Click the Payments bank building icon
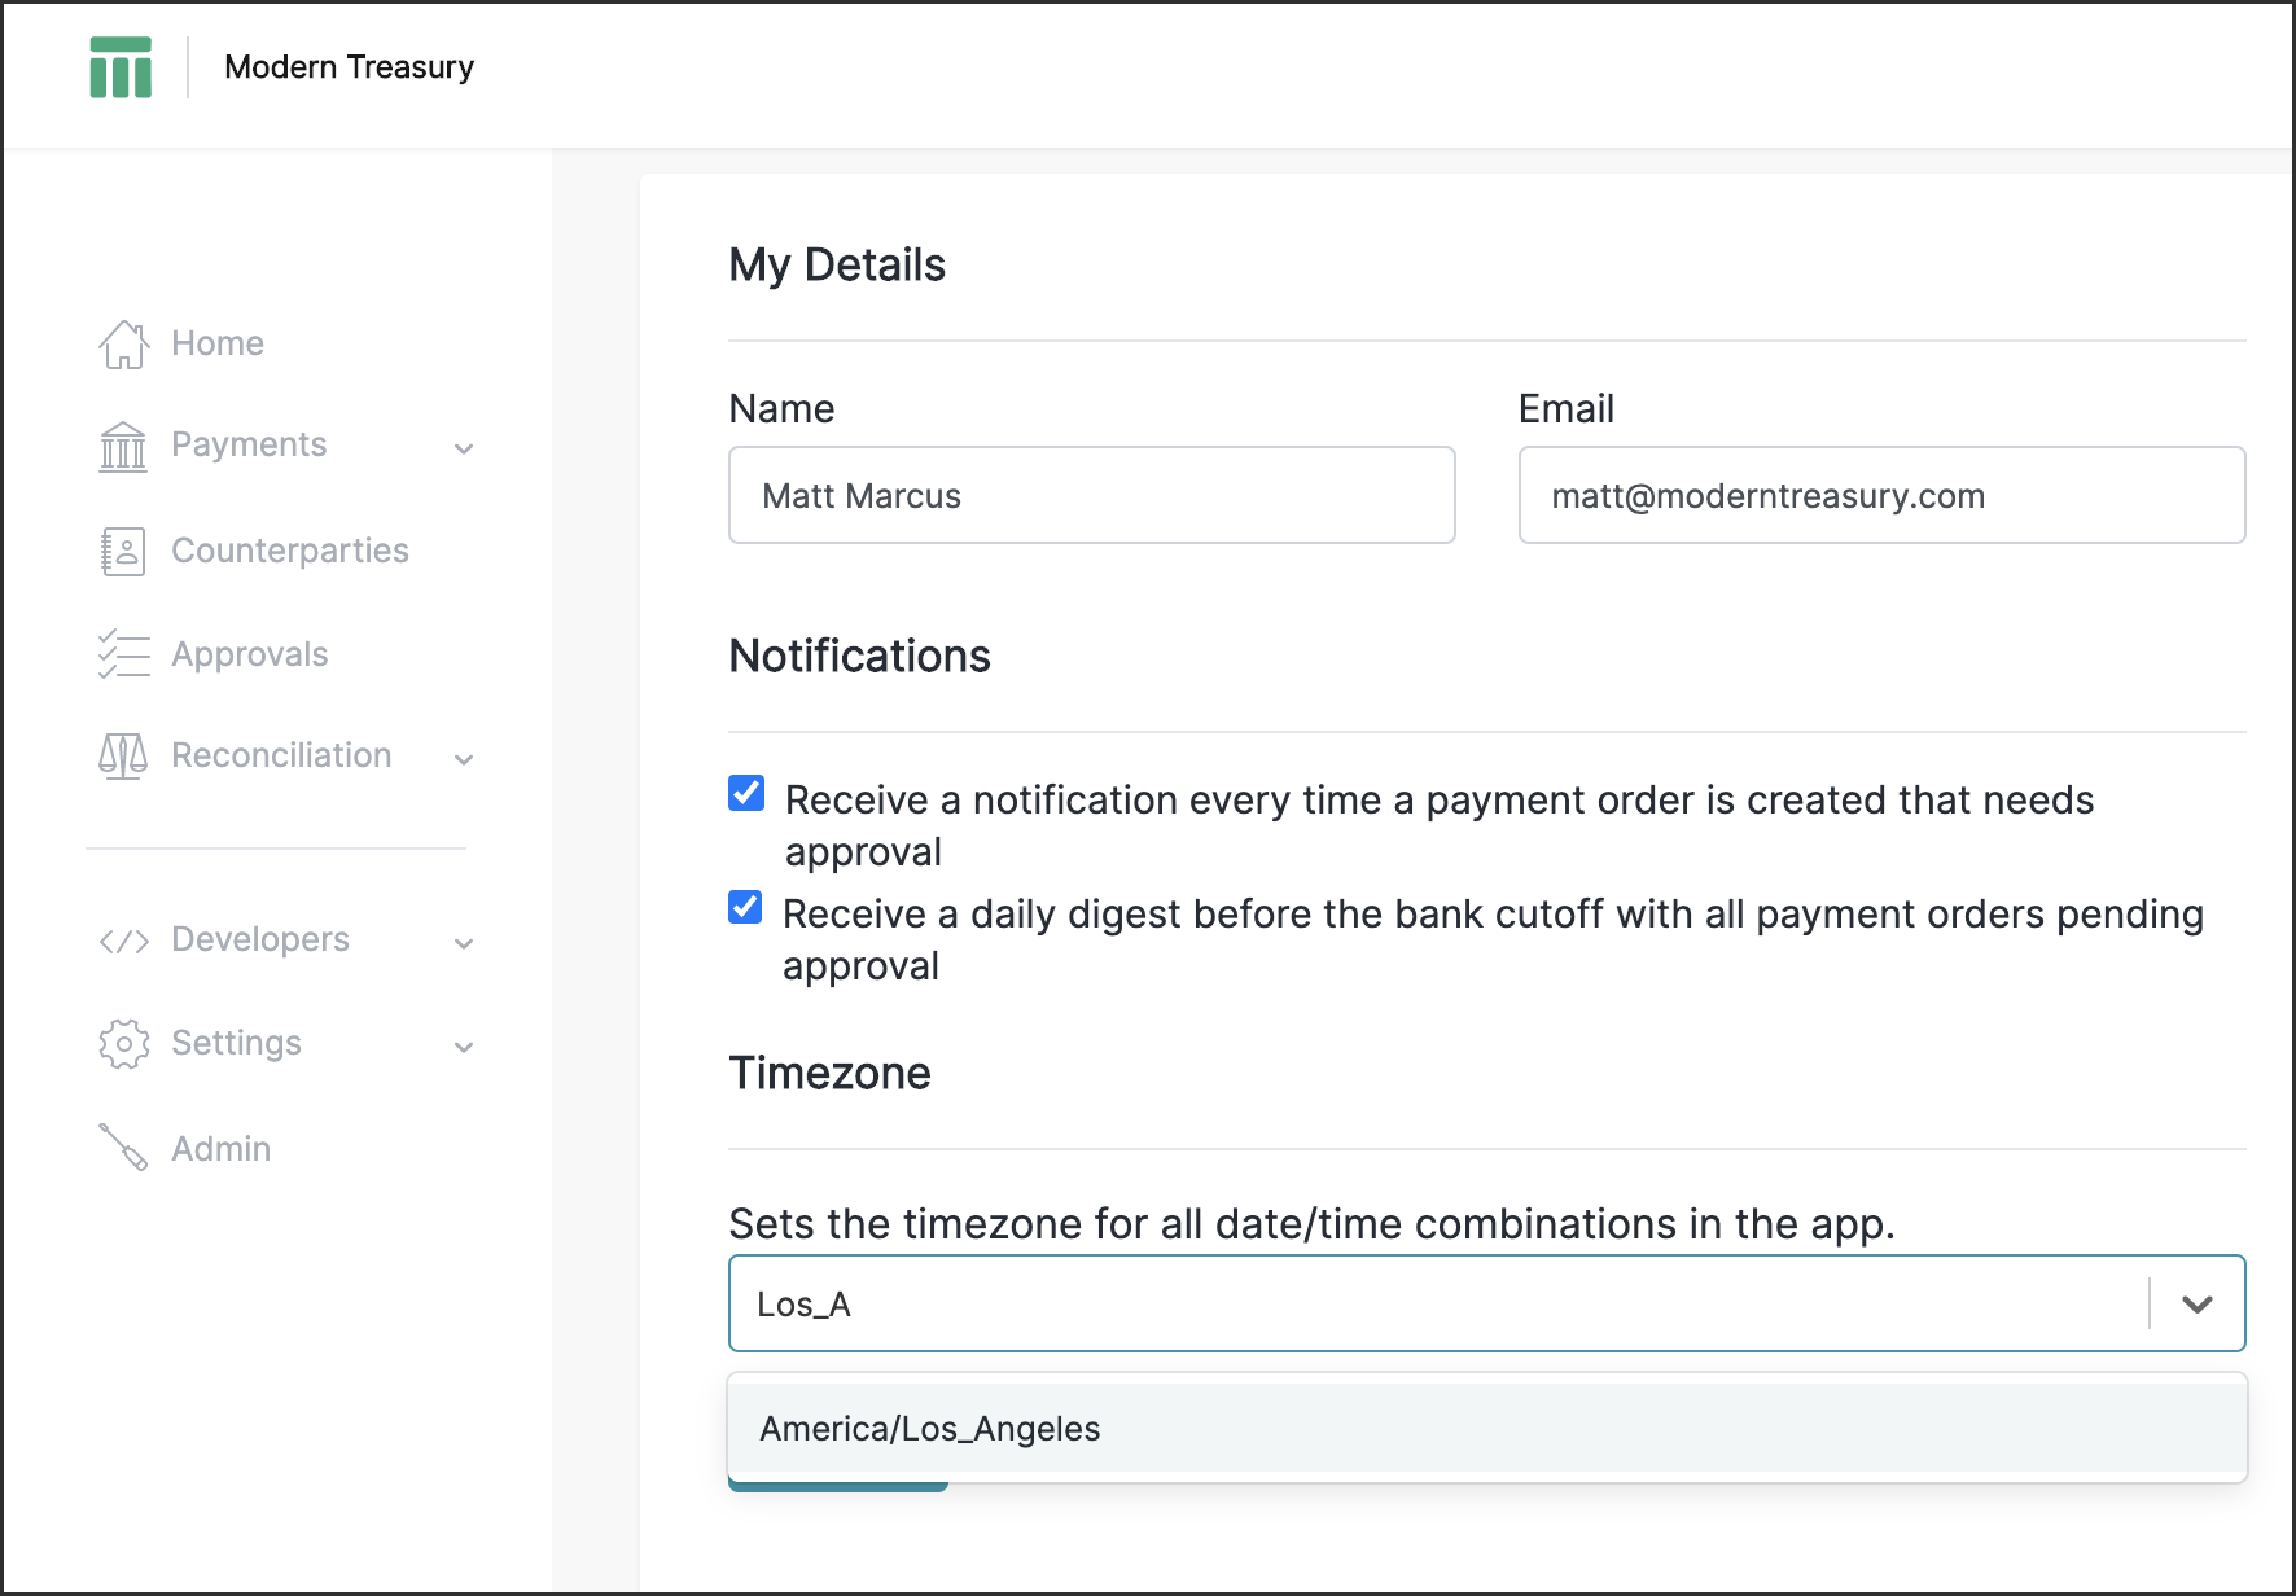This screenshot has width=2296, height=1596. coord(123,446)
